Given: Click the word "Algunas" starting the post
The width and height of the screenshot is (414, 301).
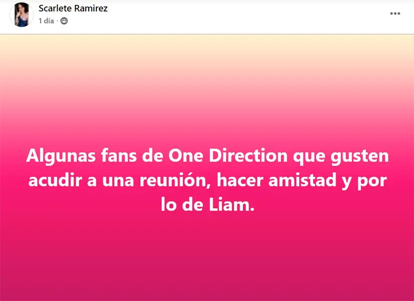Looking at the screenshot, I should point(61,157).
